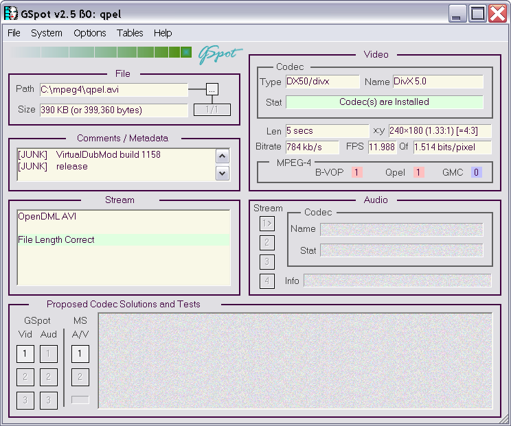Click GSpot Aud test button 2

tap(49, 377)
